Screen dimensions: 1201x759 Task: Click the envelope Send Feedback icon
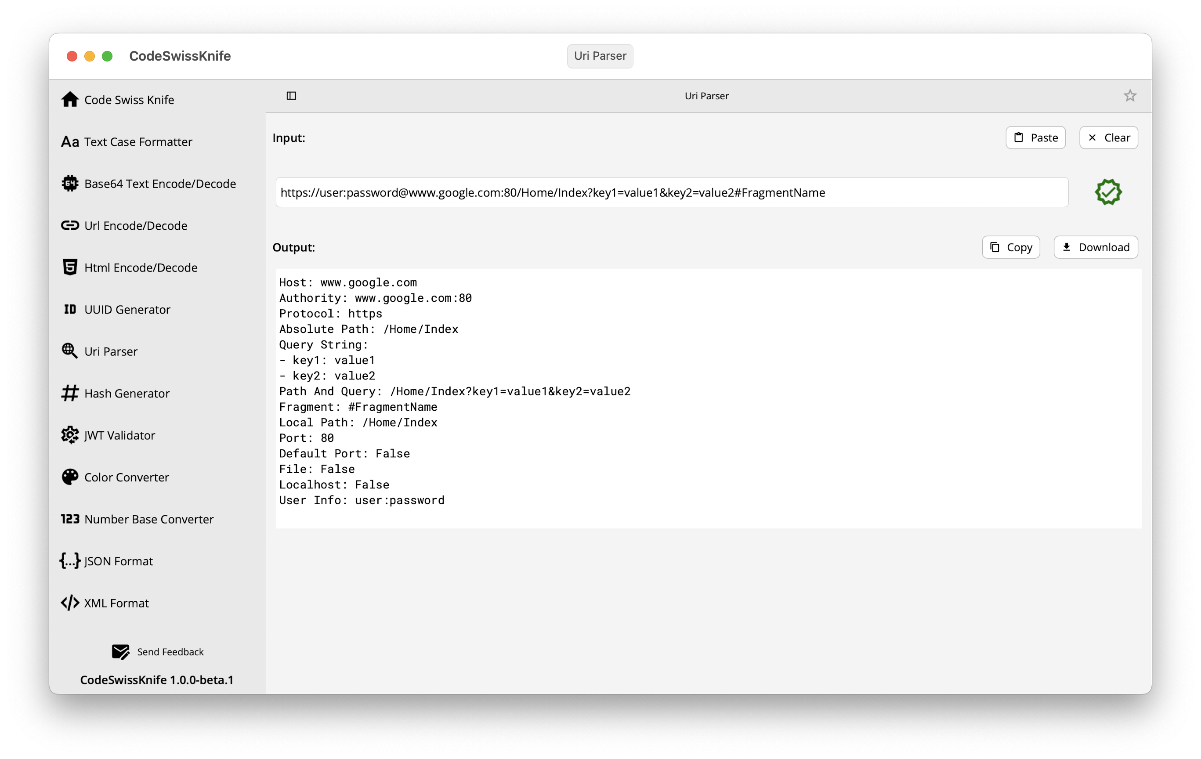(120, 652)
